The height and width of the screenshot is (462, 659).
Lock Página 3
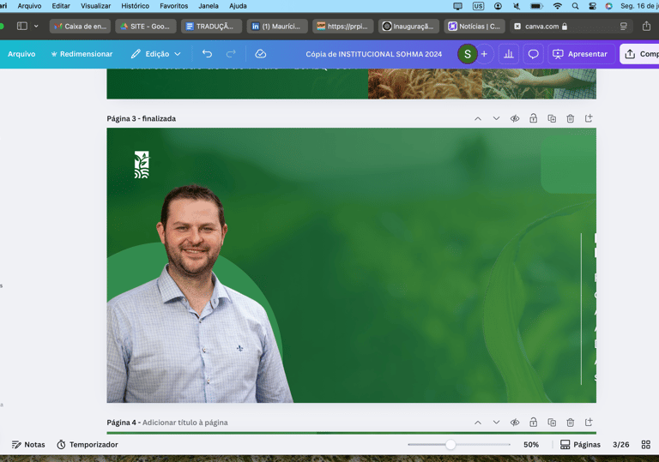click(534, 118)
